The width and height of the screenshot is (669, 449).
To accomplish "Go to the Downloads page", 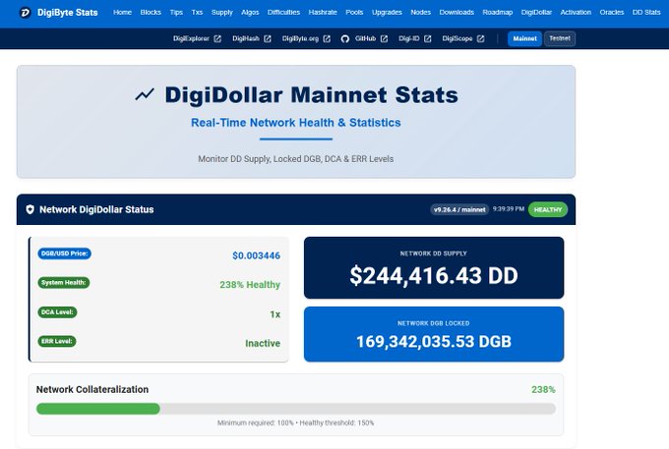I will tap(456, 13).
